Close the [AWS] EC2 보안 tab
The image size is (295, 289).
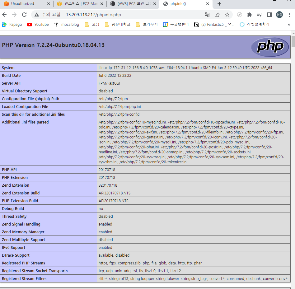(155, 4)
